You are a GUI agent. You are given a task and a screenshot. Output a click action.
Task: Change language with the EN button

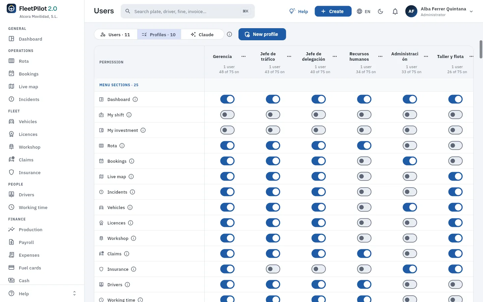click(x=364, y=11)
